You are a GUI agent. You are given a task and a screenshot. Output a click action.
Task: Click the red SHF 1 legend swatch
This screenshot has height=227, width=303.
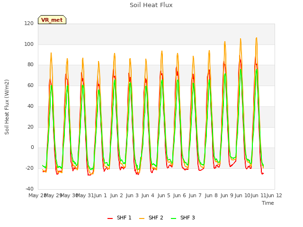coord(110,218)
